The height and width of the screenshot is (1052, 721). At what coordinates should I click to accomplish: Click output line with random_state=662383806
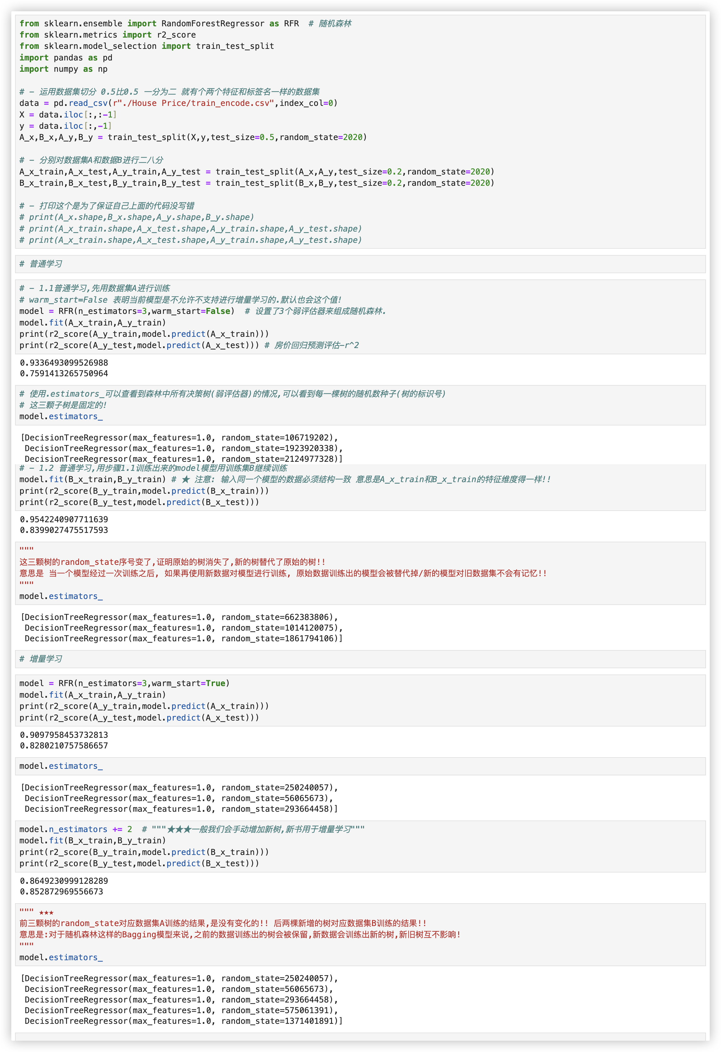pyautogui.click(x=179, y=617)
